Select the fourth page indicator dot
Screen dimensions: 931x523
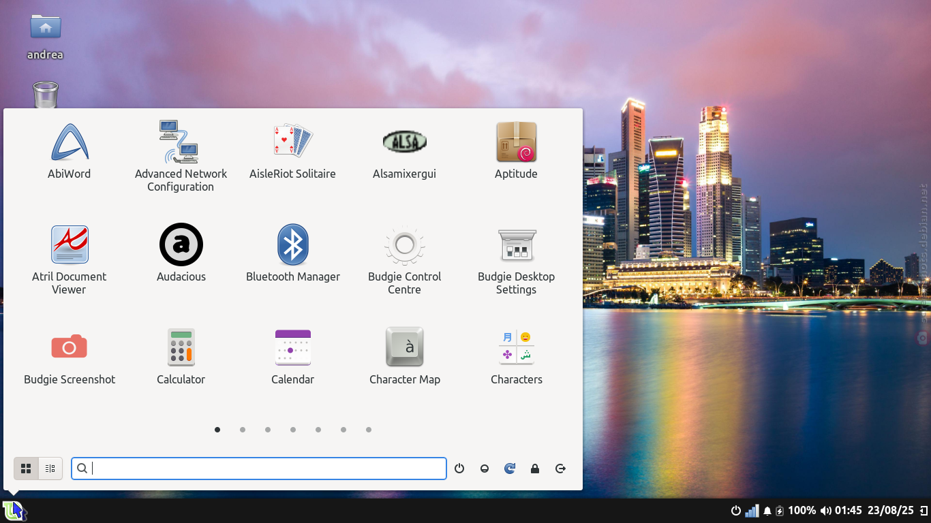[293, 430]
